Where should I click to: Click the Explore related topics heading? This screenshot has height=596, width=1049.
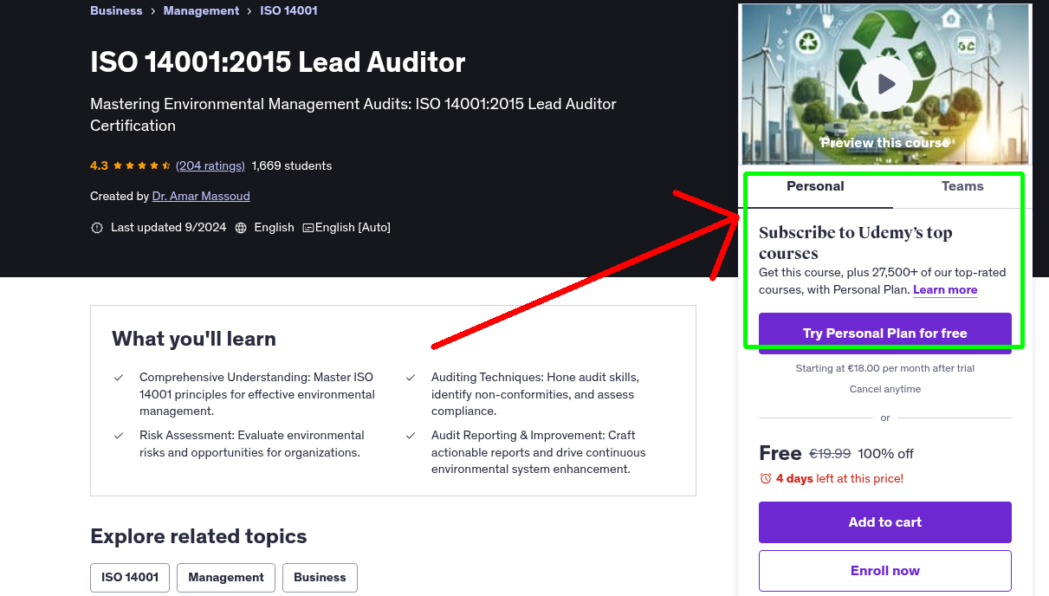point(198,536)
